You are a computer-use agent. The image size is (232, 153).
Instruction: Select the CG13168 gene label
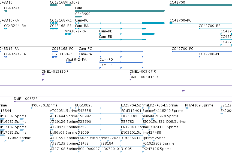[x=58, y=2]
